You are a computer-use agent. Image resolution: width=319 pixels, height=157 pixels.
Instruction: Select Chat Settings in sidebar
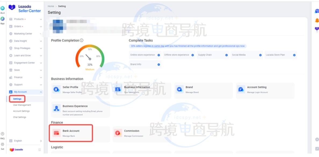point(20,117)
